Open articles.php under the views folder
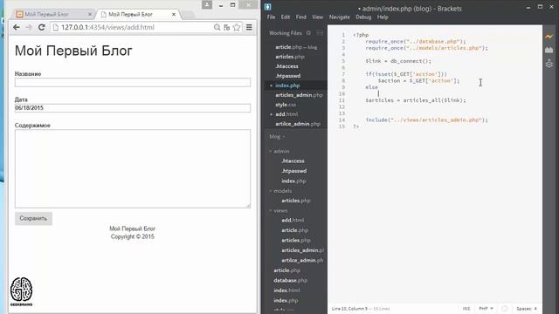 [296, 241]
